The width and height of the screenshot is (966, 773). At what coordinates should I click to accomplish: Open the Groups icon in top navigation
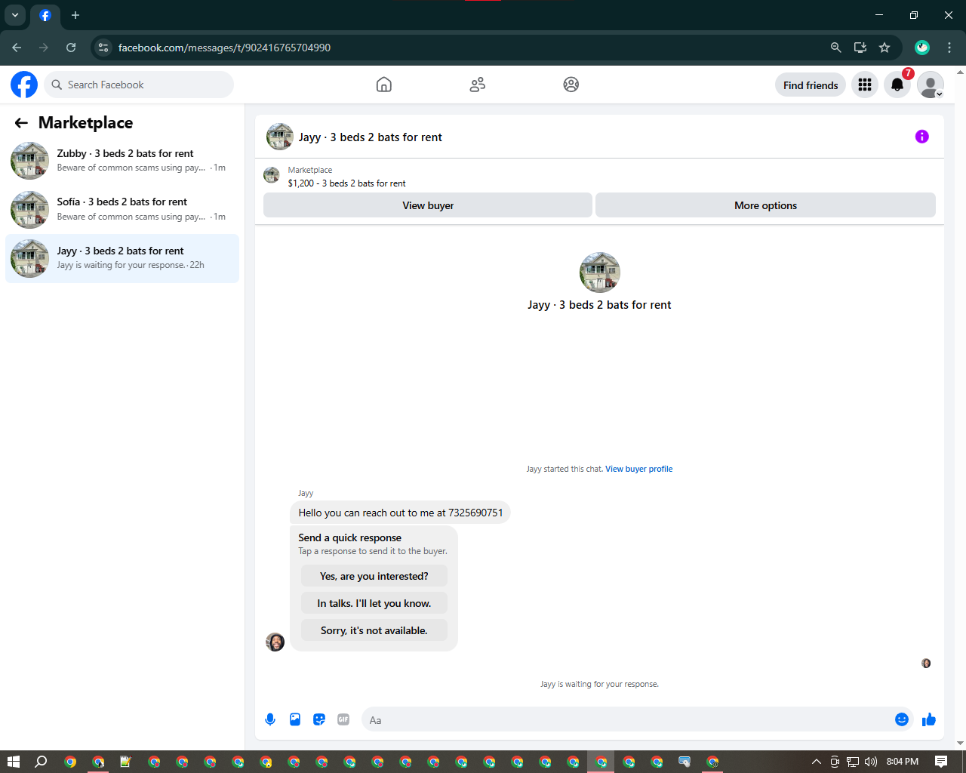571,85
